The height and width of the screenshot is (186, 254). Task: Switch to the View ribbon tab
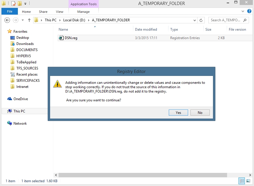[59, 12]
